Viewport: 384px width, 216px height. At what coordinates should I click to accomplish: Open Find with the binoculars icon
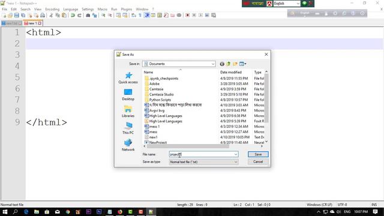pos(88,15)
